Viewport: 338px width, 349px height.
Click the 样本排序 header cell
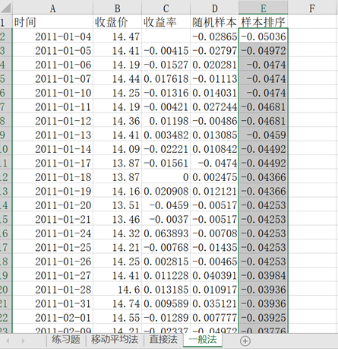click(264, 22)
